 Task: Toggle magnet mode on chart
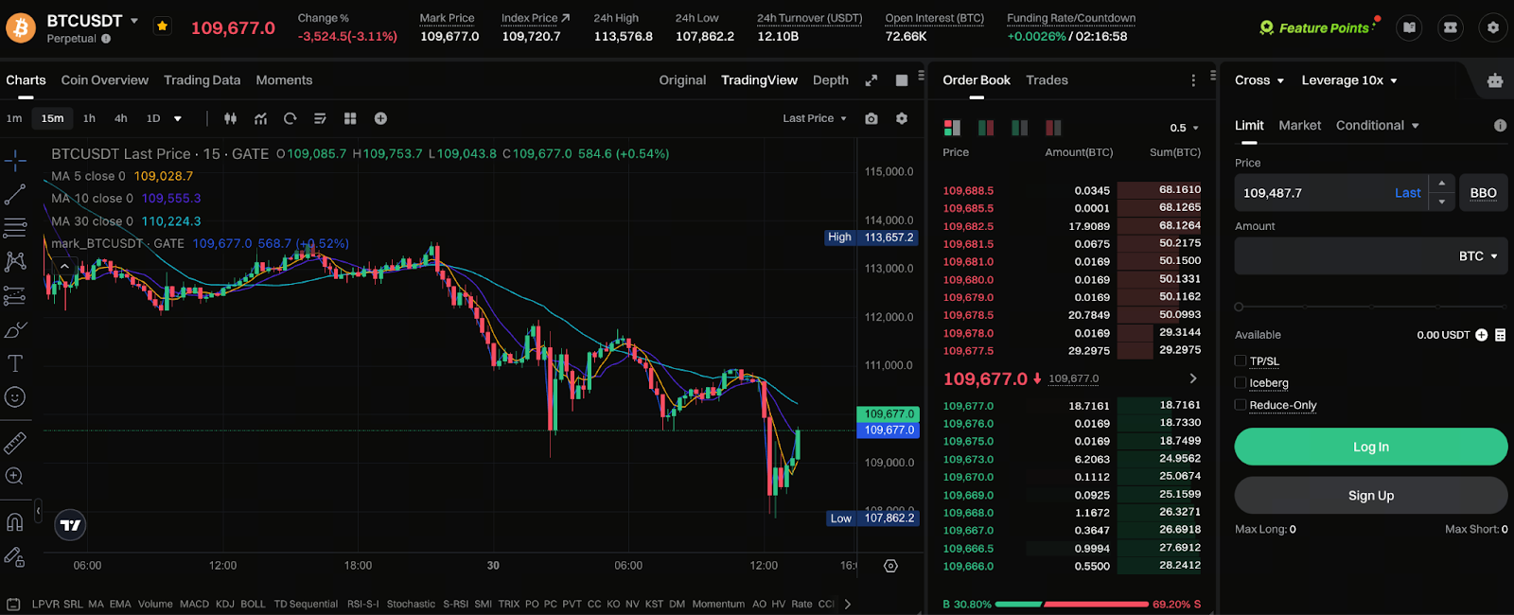tap(15, 522)
